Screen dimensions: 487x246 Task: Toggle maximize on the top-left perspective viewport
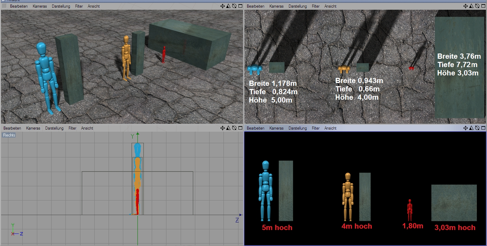click(240, 6)
